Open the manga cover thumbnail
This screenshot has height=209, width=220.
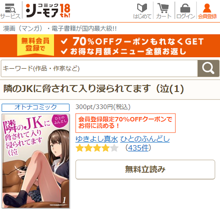click(36, 161)
